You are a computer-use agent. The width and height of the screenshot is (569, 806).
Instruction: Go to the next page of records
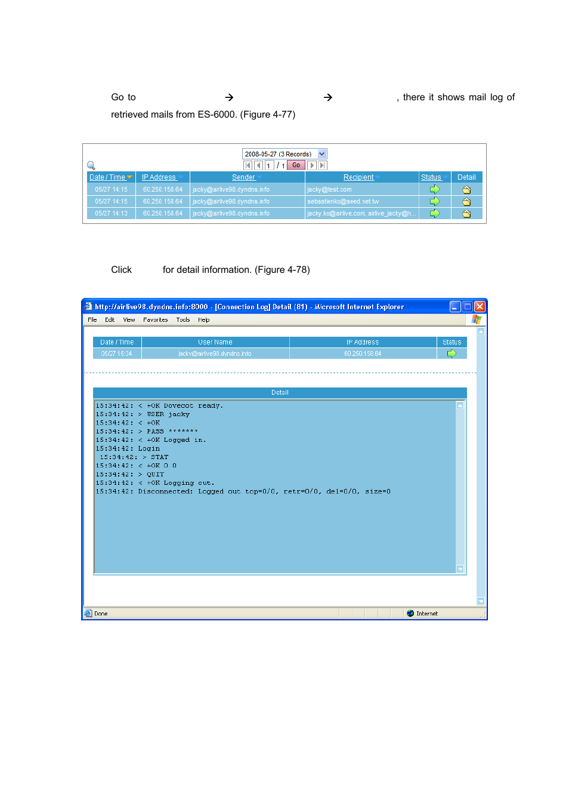312,165
